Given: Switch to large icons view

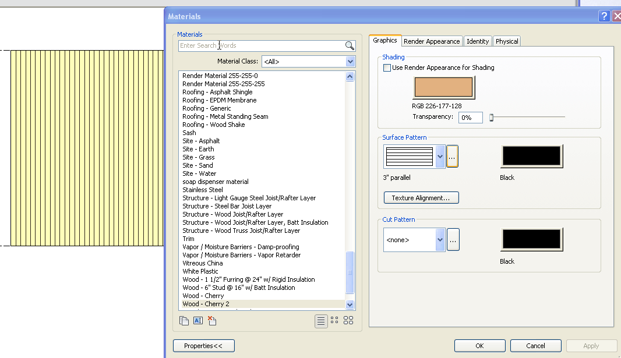Looking at the screenshot, I should pos(348,320).
